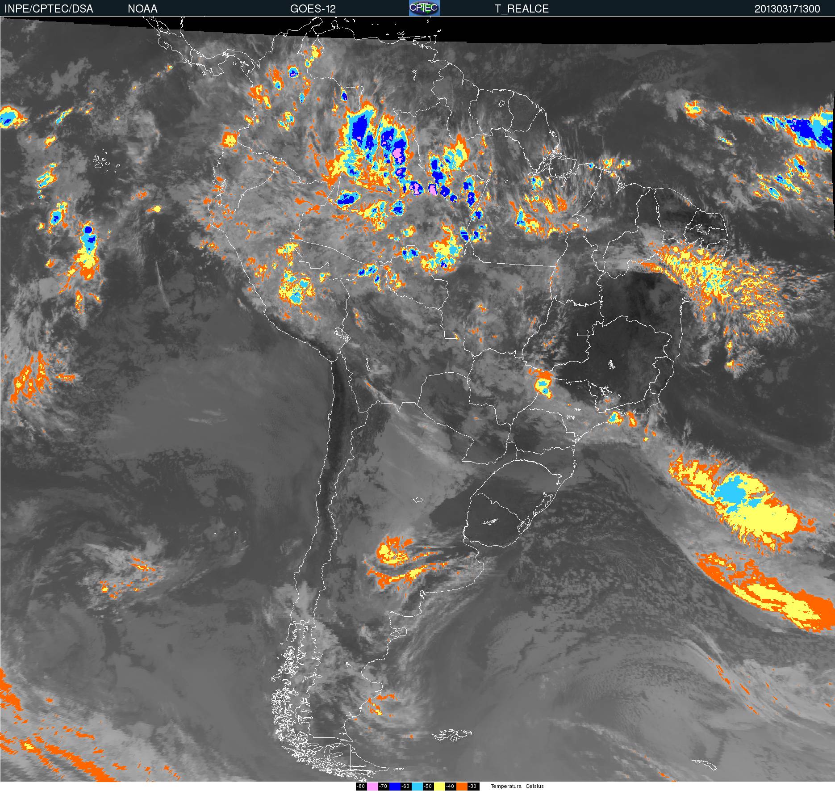Click the NOAA label in the header
835x791 pixels.
pos(142,9)
